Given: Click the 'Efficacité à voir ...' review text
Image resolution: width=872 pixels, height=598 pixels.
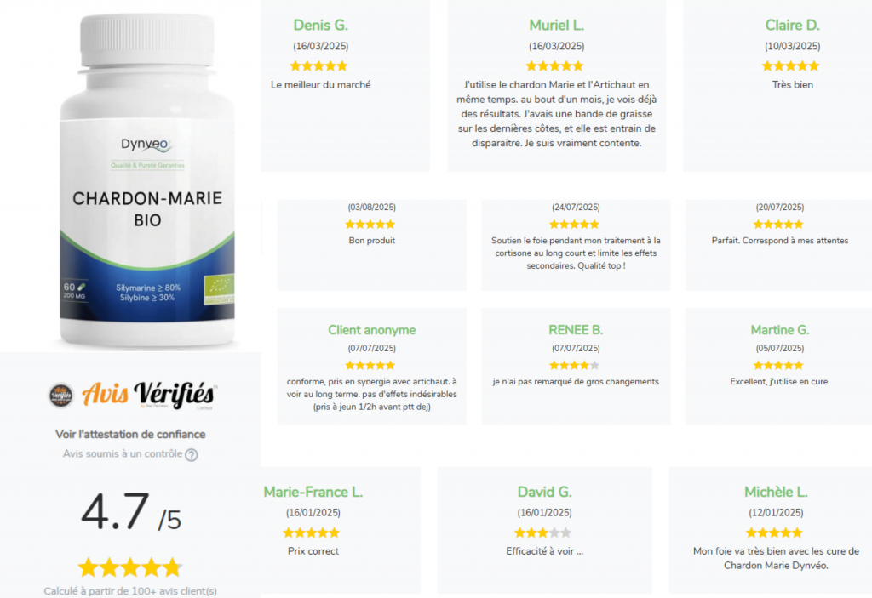Looking at the screenshot, I should [x=544, y=550].
